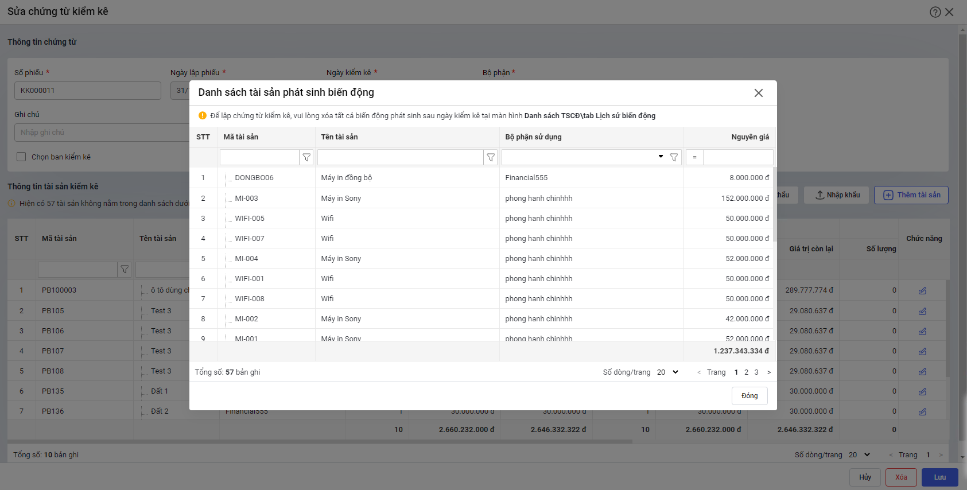
Task: Go to page 2 of the list
Action: coord(746,372)
